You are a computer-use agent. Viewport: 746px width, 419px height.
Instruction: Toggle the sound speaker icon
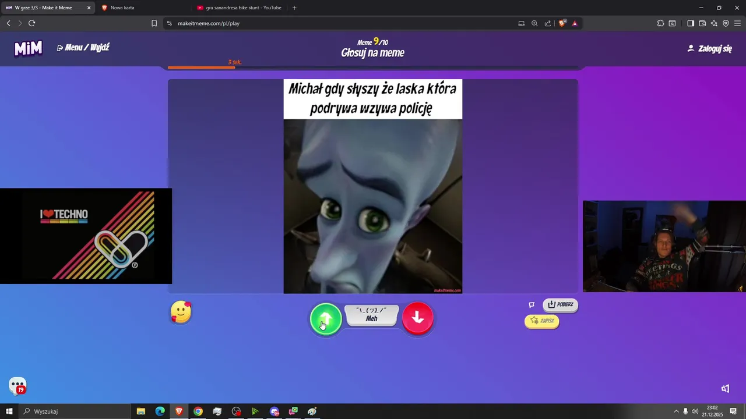pos(725,389)
